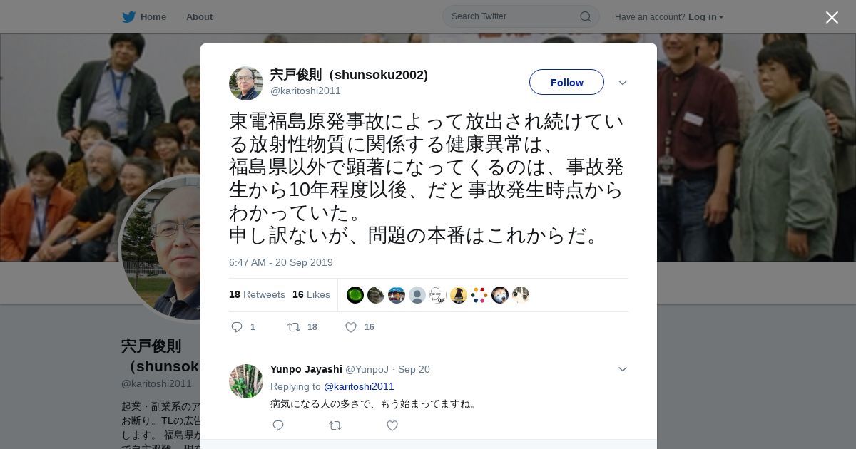Click the Twitter bird Home icon
The width and height of the screenshot is (856, 449).
[x=128, y=16]
